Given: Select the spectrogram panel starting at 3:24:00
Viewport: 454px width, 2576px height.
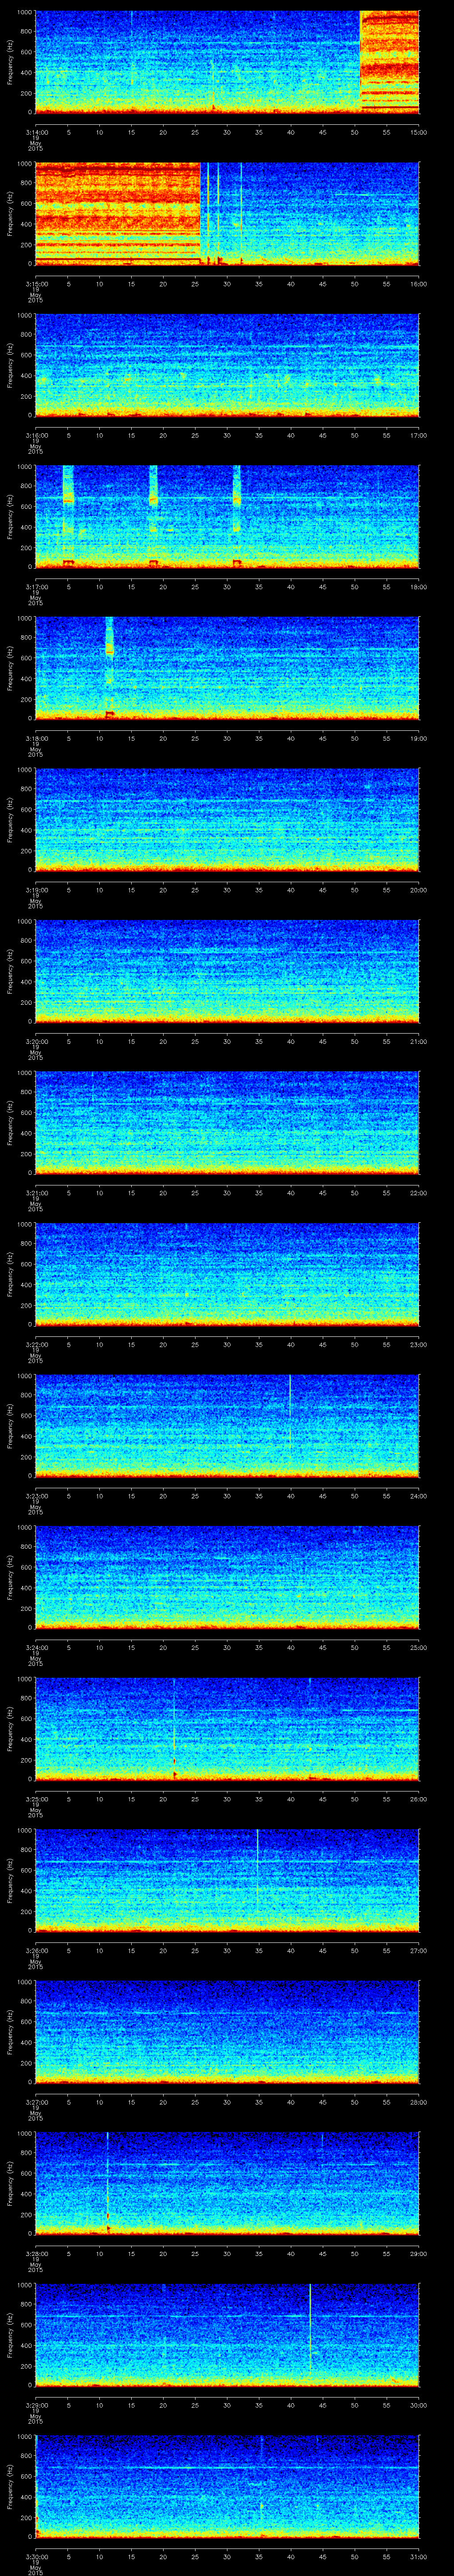Looking at the screenshot, I should (227, 1577).
